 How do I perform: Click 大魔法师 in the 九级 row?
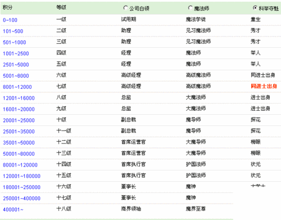(x=196, y=109)
